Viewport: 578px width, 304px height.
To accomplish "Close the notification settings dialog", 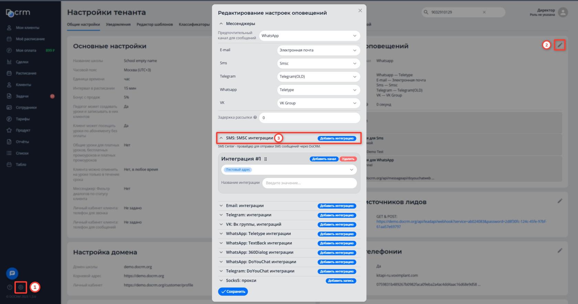I will [360, 11].
